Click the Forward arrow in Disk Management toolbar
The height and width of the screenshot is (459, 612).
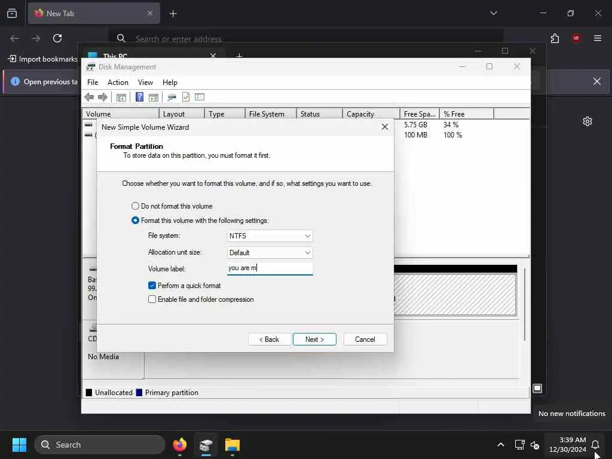103,97
